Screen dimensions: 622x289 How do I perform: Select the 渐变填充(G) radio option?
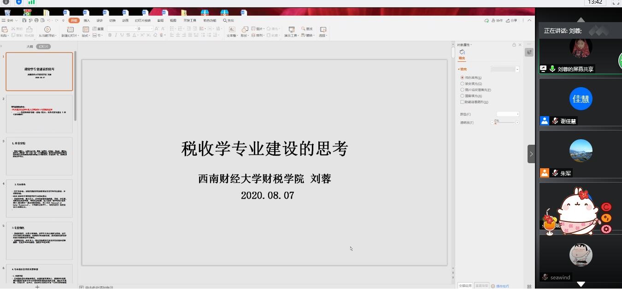(463, 84)
